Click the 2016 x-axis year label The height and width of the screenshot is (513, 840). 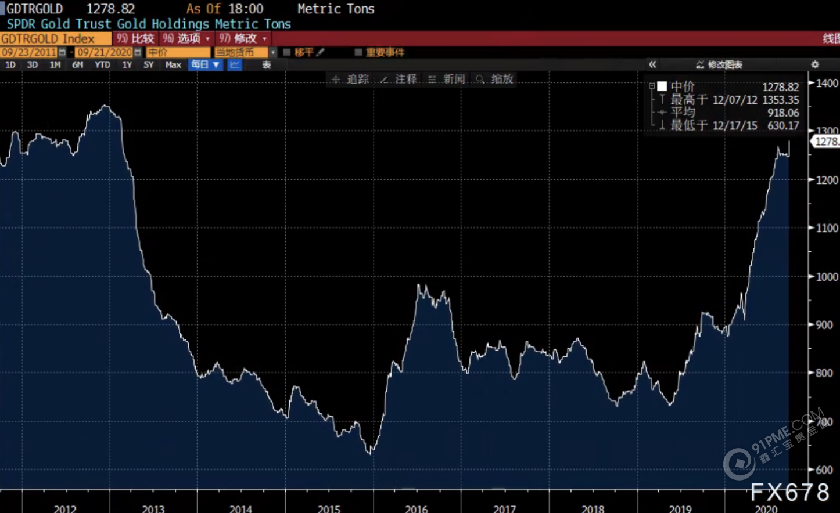click(x=416, y=508)
